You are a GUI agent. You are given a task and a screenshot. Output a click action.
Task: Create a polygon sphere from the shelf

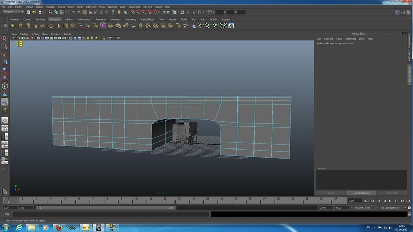click(x=13, y=26)
